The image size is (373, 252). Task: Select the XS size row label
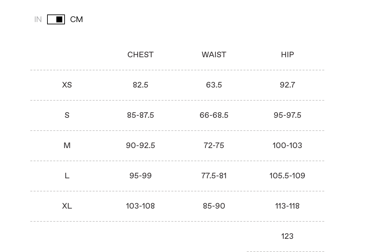pos(67,85)
